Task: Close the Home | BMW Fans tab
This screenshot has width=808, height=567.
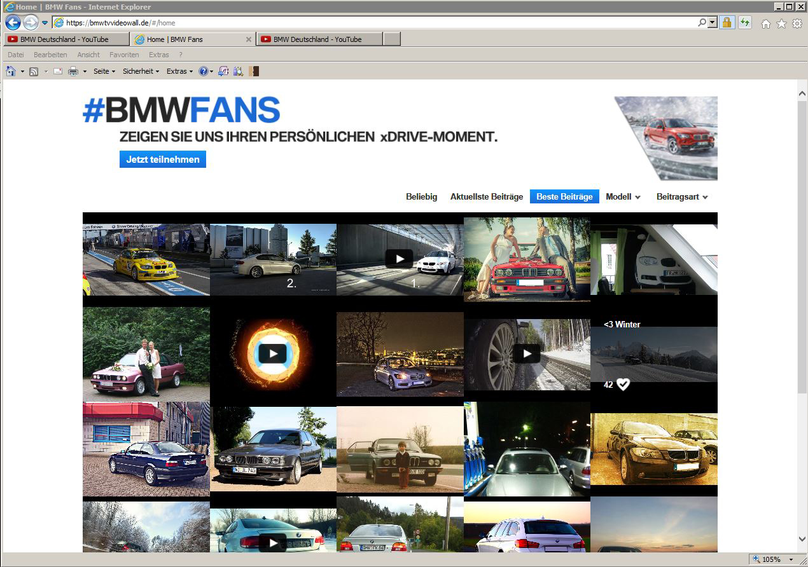Action: point(249,39)
